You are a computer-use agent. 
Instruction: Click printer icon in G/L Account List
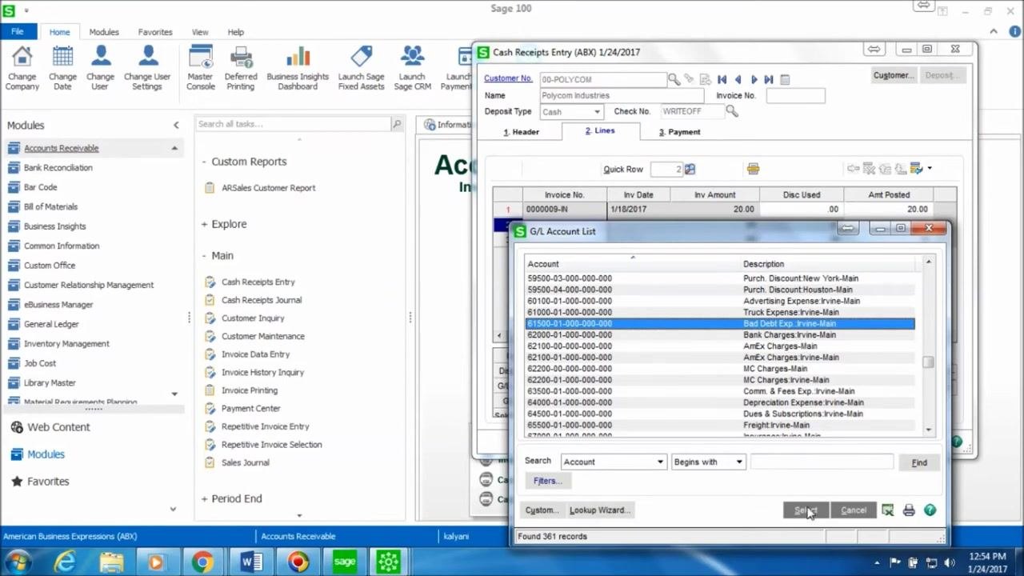909,510
